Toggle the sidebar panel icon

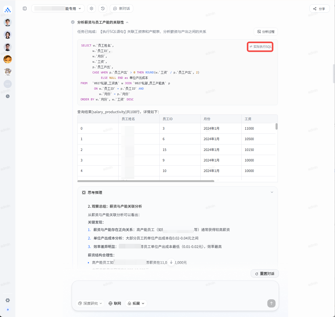click(x=25, y=8)
